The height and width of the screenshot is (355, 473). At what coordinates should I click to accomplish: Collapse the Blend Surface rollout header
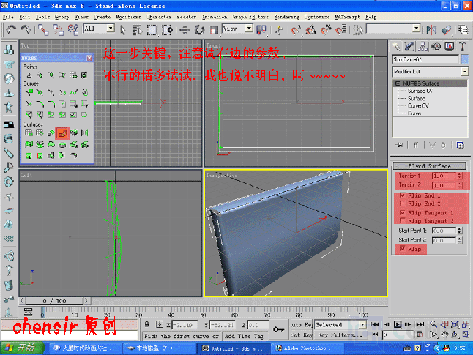point(430,166)
